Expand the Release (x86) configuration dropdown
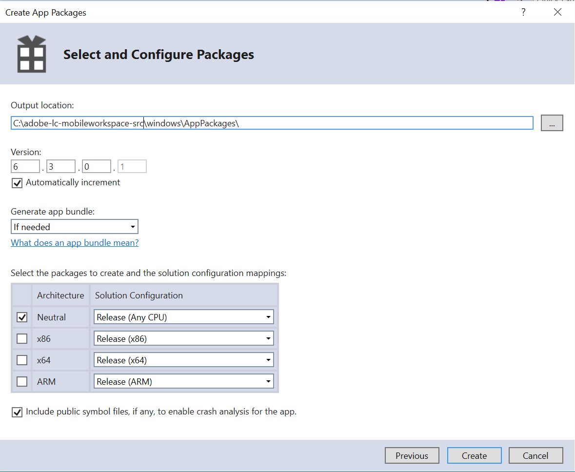Screen dimensions: 575x472 point(183,338)
